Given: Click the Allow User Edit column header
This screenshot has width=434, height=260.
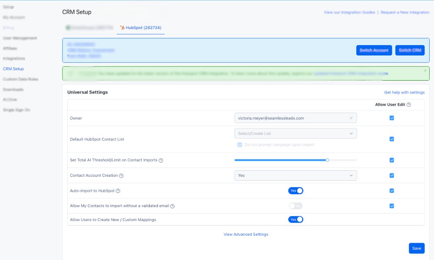Looking at the screenshot, I should click(x=390, y=105).
